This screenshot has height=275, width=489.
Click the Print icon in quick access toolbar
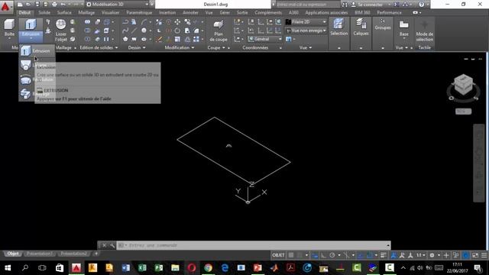pos(54,5)
